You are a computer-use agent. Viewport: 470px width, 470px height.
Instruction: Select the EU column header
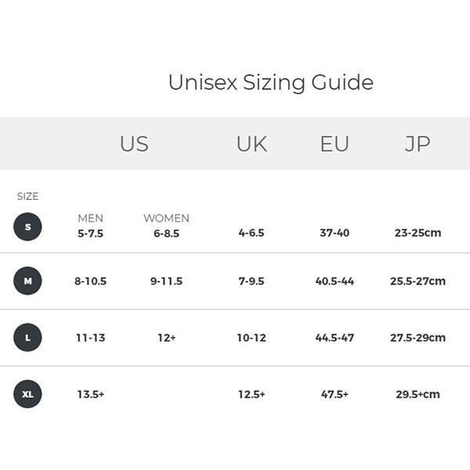point(334,144)
